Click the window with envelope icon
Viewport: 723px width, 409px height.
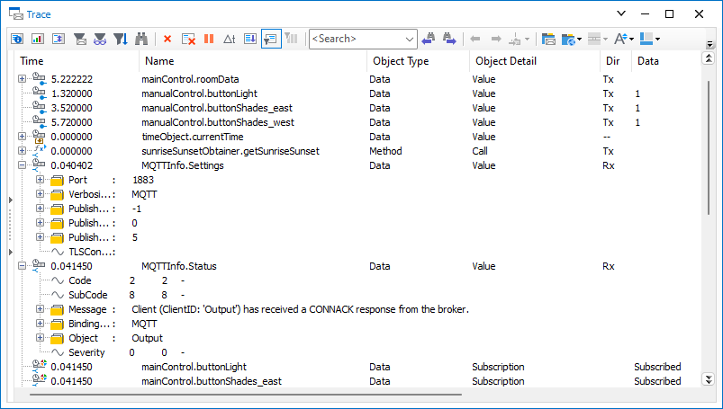(x=548, y=40)
